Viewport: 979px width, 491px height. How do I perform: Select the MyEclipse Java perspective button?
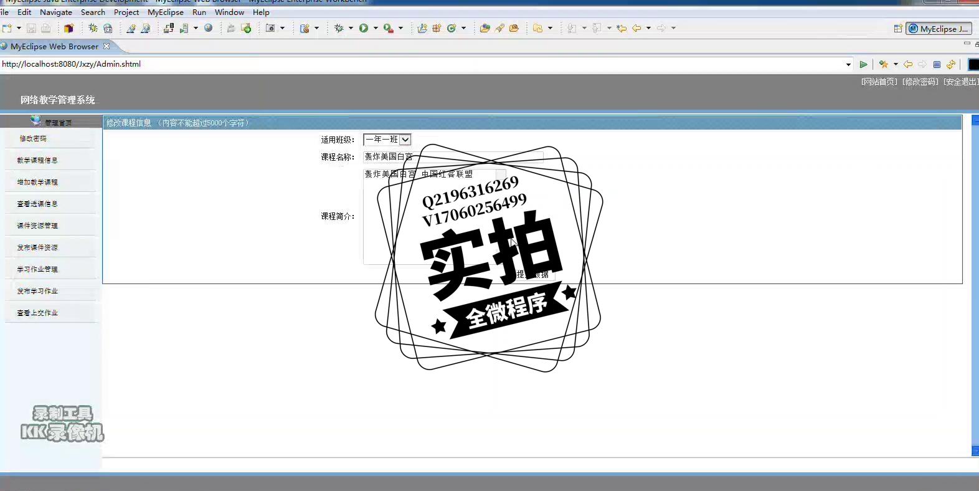pyautogui.click(x=939, y=29)
